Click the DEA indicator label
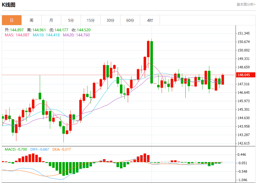 [61, 149]
